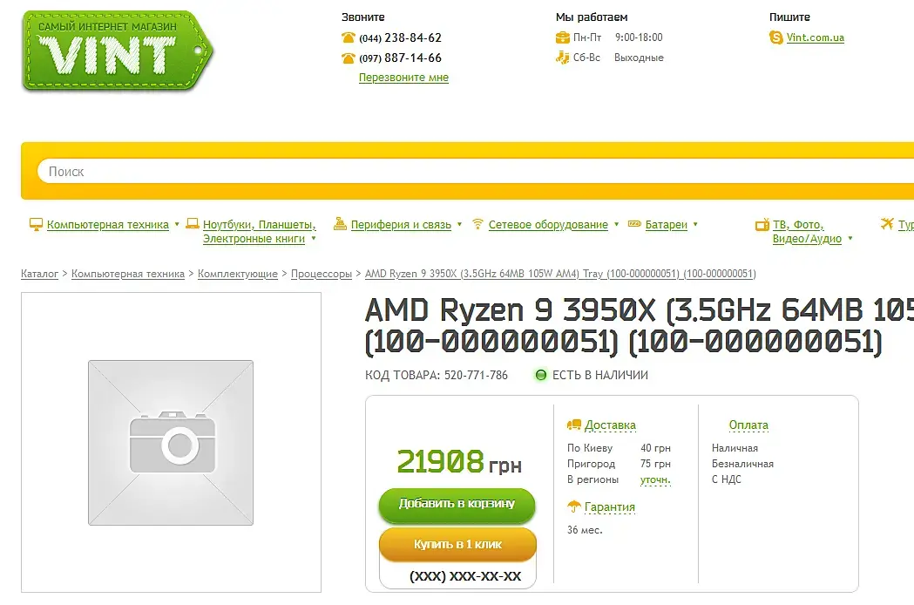Screen dimensions: 914x605
Task: Expand the Периферия и связь dropdown arrow
Action: (x=459, y=224)
